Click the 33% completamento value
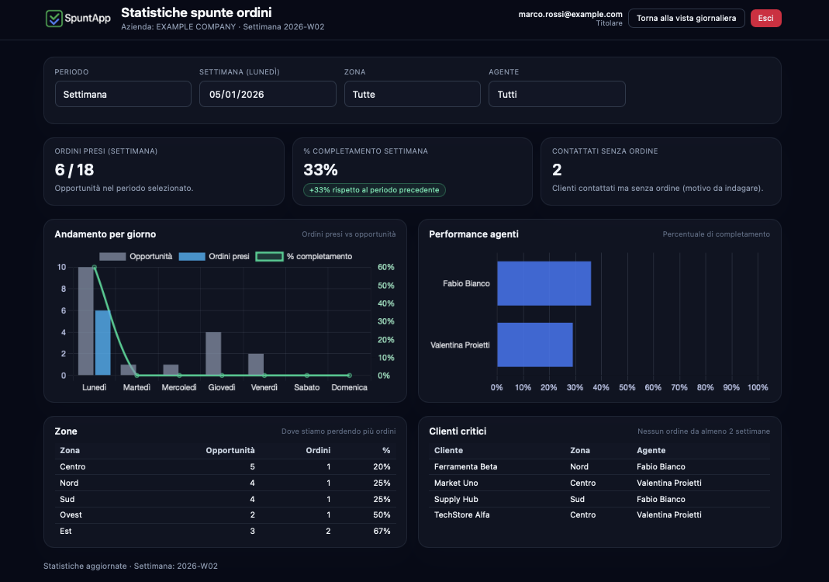Screen dimensions: 829x582 pos(320,170)
